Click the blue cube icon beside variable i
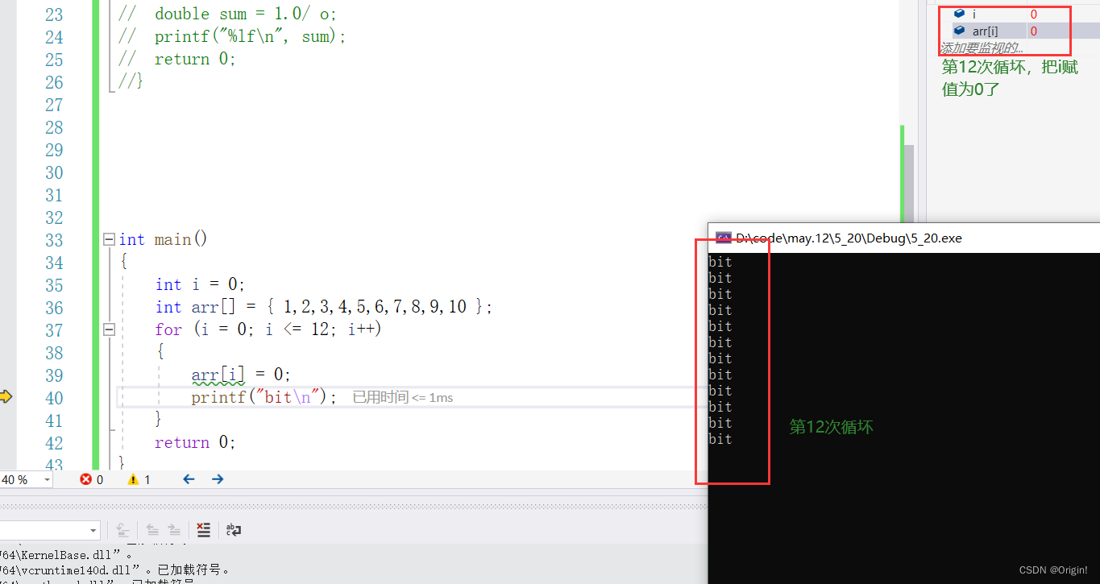The image size is (1100, 584). click(959, 14)
